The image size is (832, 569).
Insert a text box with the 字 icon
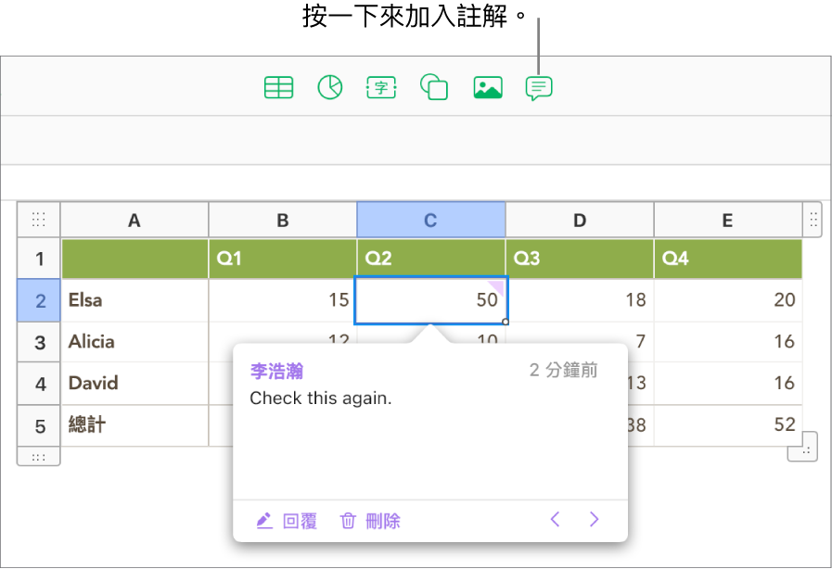coord(381,87)
